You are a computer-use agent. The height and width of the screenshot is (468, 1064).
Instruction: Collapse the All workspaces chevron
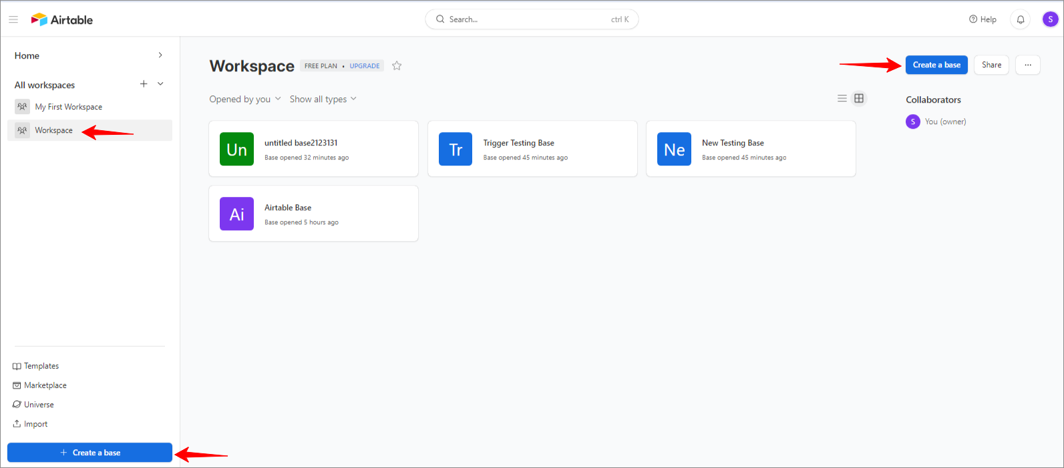point(160,83)
